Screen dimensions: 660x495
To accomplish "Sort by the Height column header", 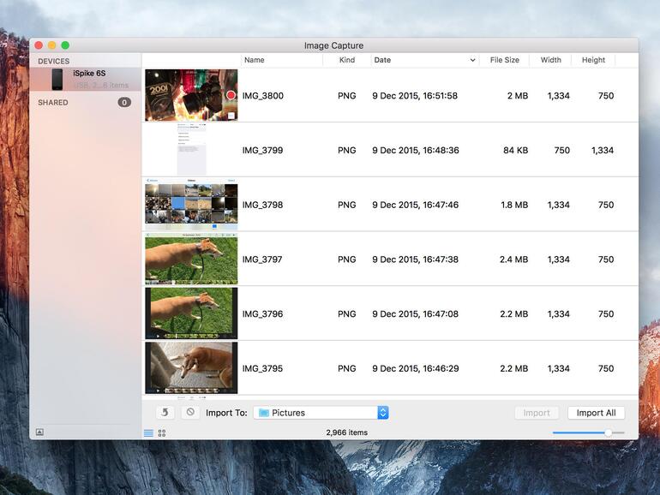I will coord(593,60).
